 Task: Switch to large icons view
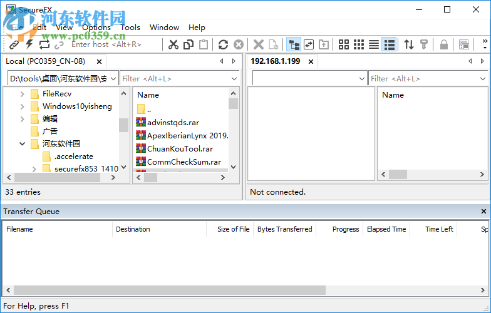click(343, 44)
